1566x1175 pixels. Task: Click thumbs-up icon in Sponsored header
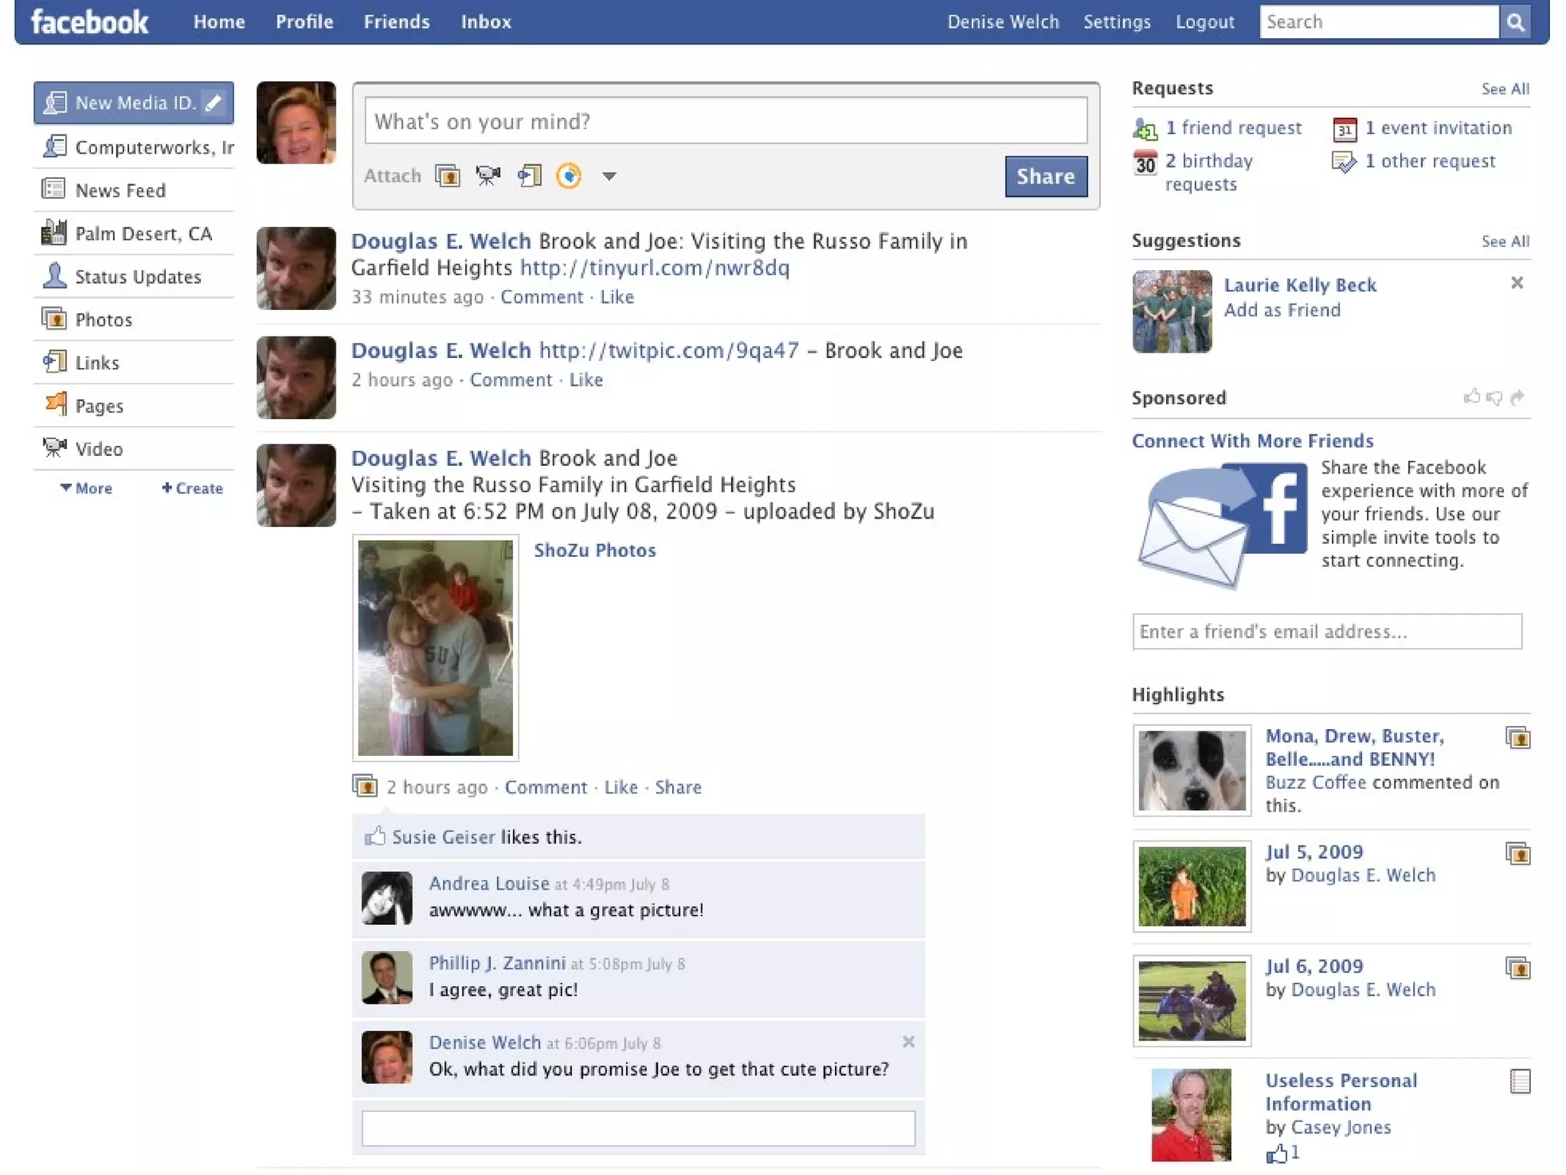point(1471,397)
